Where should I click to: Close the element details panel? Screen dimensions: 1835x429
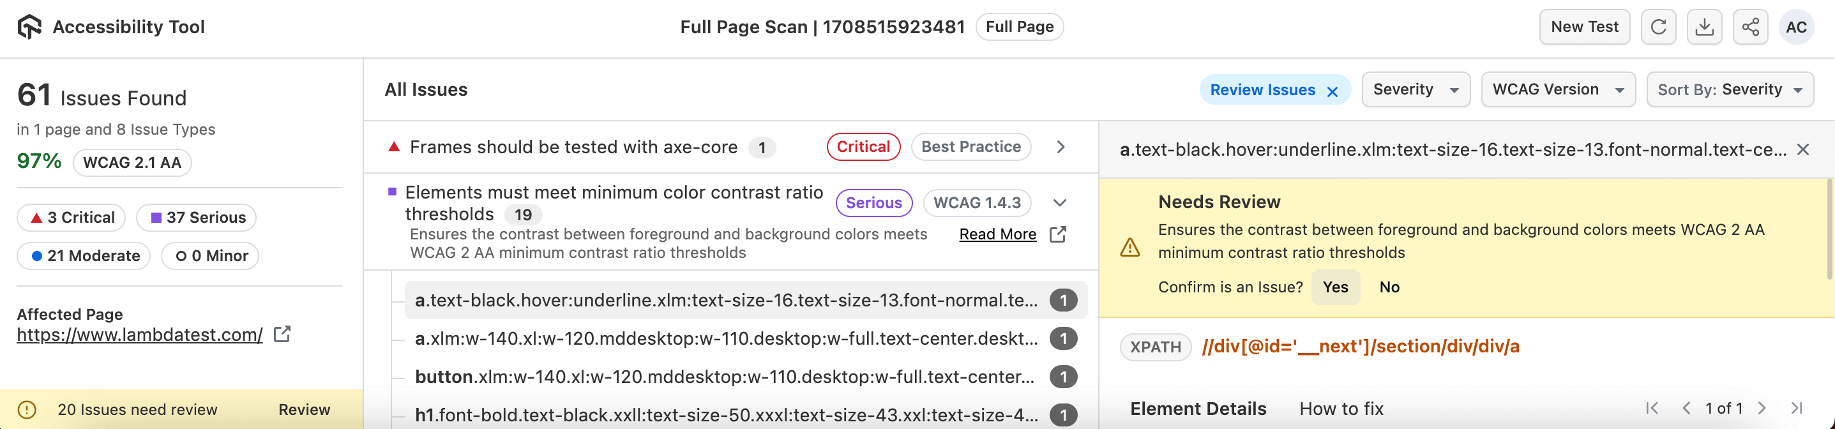(1803, 149)
